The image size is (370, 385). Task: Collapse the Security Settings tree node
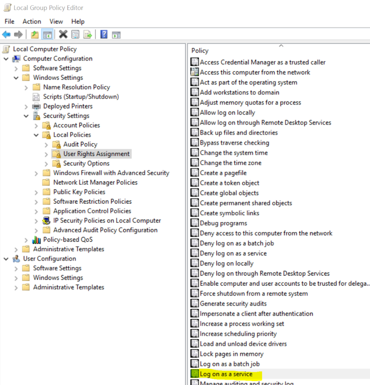[26, 116]
